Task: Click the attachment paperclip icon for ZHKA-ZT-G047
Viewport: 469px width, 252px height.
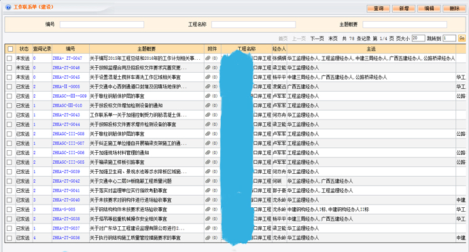Action: pyautogui.click(x=208, y=58)
